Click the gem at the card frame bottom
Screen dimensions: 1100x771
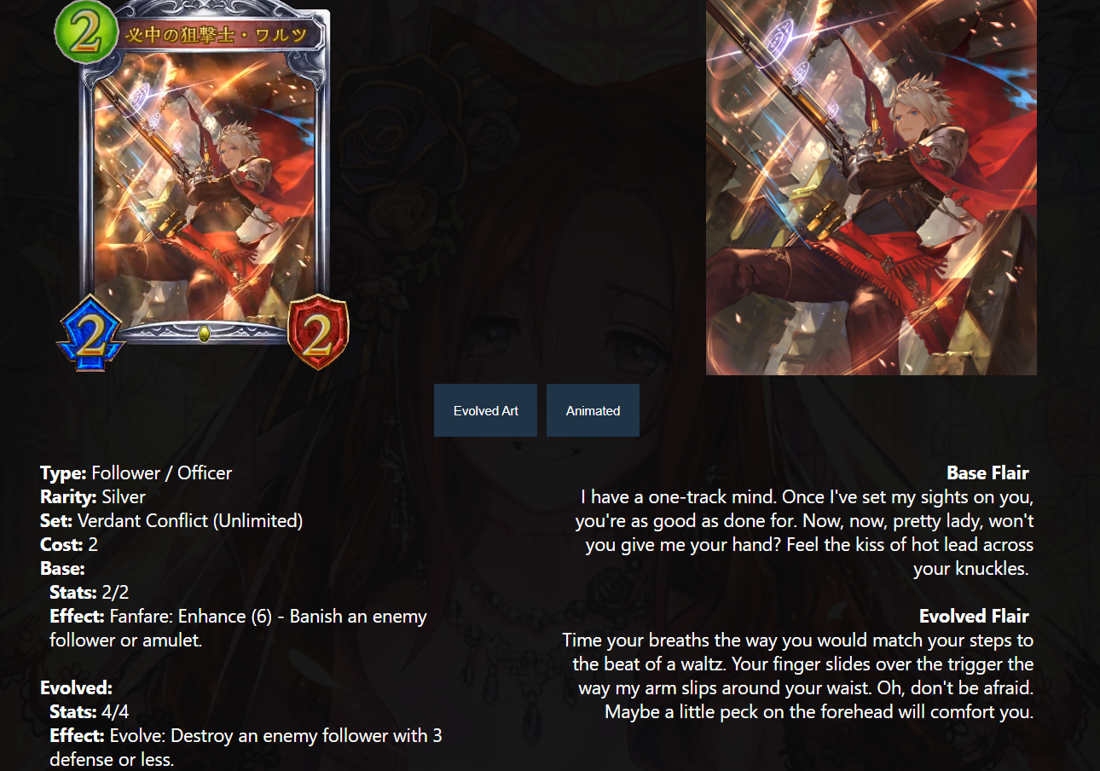pyautogui.click(x=204, y=333)
